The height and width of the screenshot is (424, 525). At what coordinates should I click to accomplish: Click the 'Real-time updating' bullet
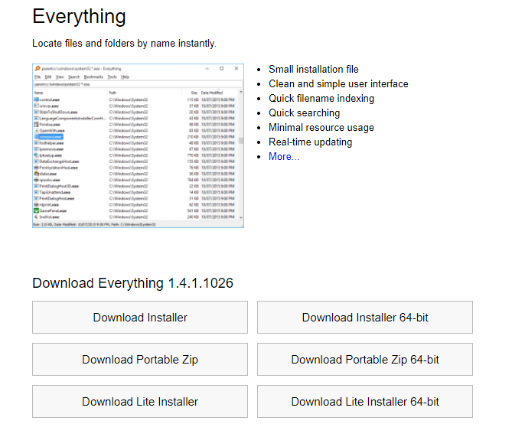tap(311, 142)
